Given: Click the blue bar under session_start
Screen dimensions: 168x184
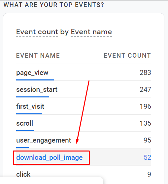Looking at the screenshot, I should pyautogui.click(x=32, y=97).
